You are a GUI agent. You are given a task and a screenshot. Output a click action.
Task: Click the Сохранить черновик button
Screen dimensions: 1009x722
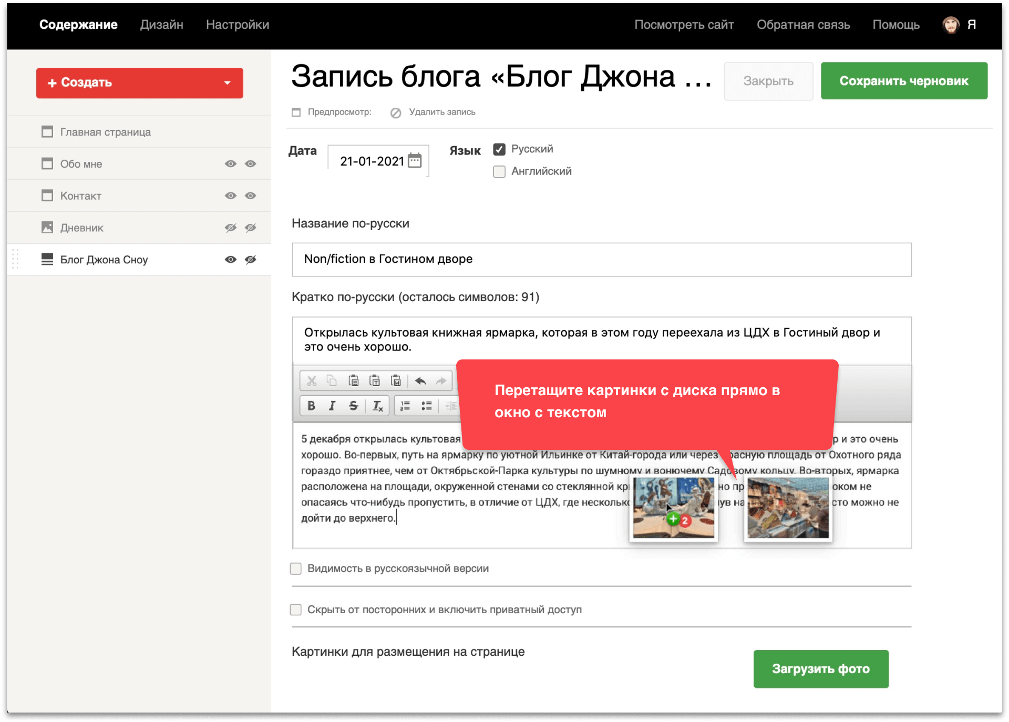903,81
